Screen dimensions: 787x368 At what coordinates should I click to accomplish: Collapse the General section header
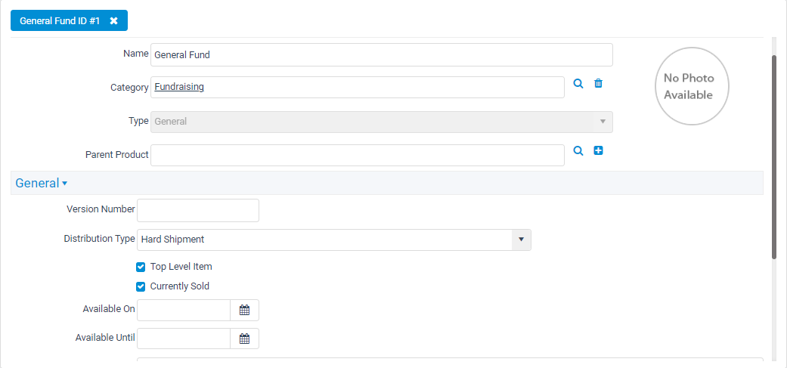(41, 183)
